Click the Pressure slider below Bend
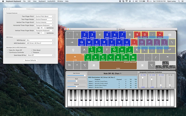Image resolution: width=186 pixels, height=116 pixels. coord(76,87)
